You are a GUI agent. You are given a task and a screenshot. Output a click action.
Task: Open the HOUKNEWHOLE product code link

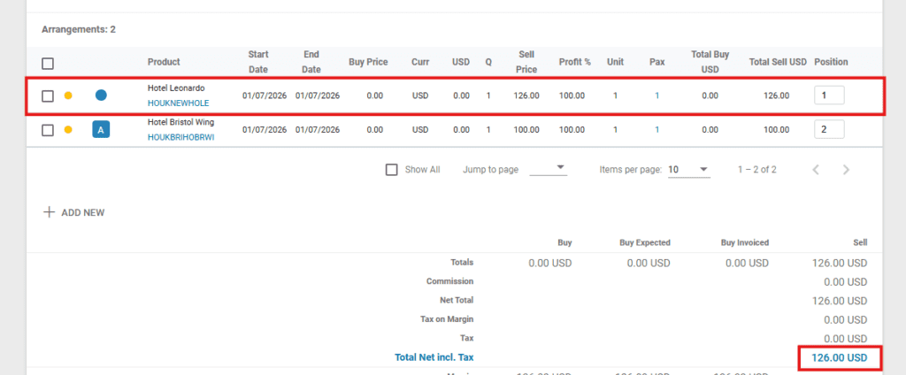coord(178,103)
